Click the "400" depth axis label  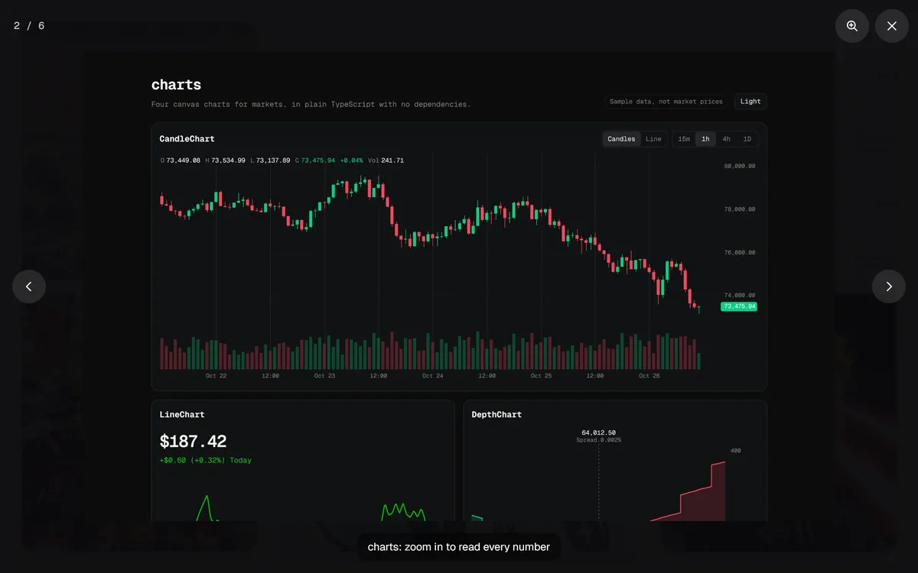[x=735, y=451]
